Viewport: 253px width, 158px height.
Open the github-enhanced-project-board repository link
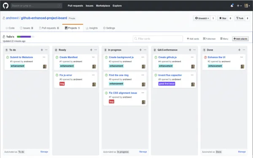(x=44, y=18)
